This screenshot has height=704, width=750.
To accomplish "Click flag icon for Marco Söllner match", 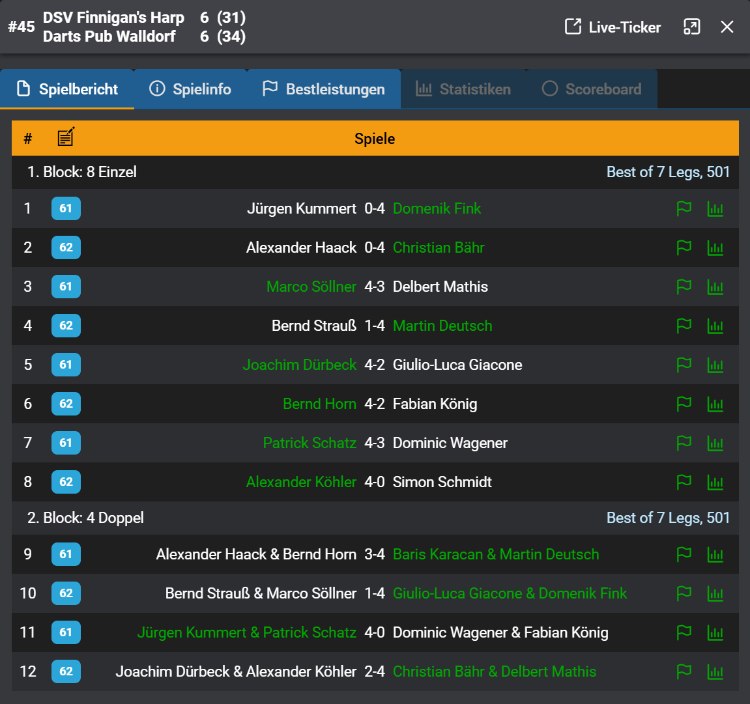I will point(684,287).
